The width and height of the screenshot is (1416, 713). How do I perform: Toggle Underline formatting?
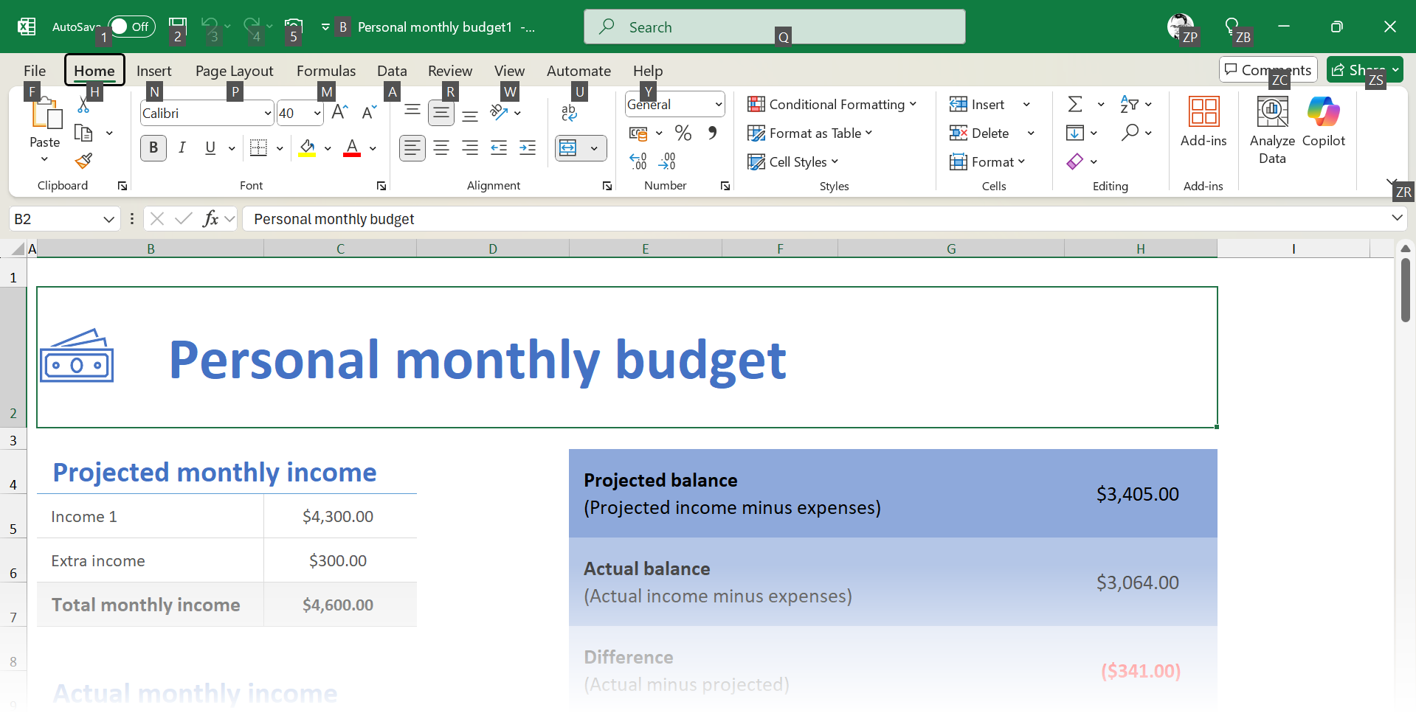coord(210,148)
